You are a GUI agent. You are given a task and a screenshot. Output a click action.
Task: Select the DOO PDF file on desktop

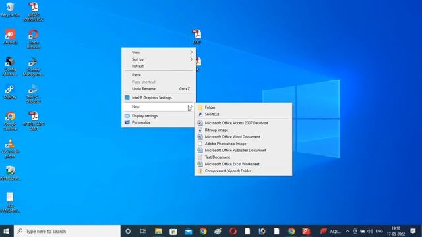point(196,37)
